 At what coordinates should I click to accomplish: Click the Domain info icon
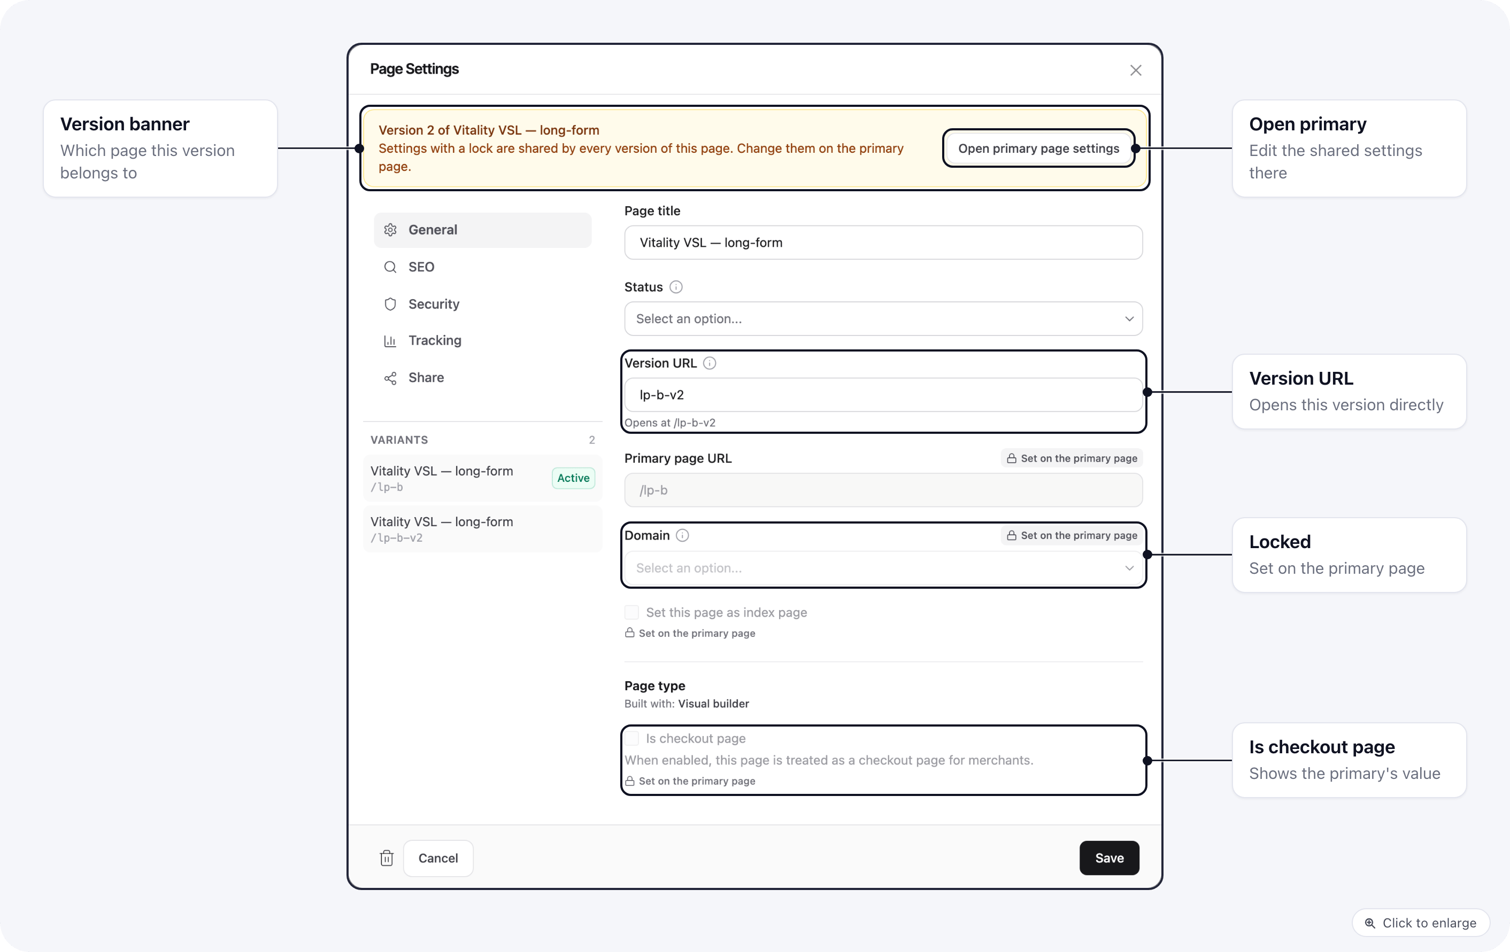pyautogui.click(x=682, y=536)
